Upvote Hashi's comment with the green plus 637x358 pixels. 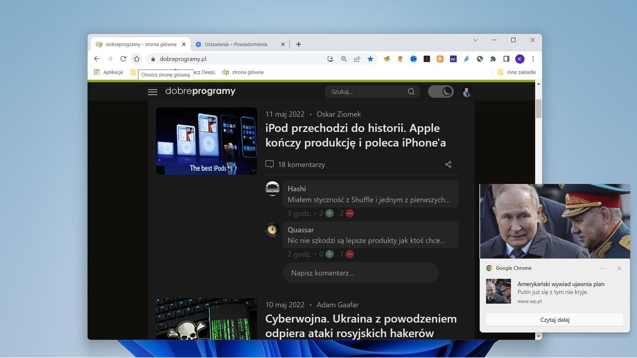click(329, 213)
